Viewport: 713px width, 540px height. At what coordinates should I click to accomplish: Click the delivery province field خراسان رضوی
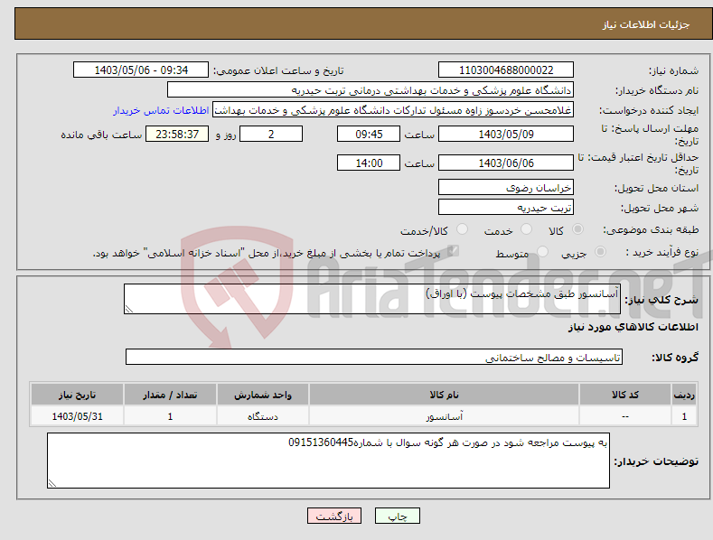(x=506, y=187)
